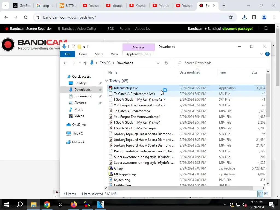
Task: Switch to large thumbnails view icon
Action: [266, 194]
